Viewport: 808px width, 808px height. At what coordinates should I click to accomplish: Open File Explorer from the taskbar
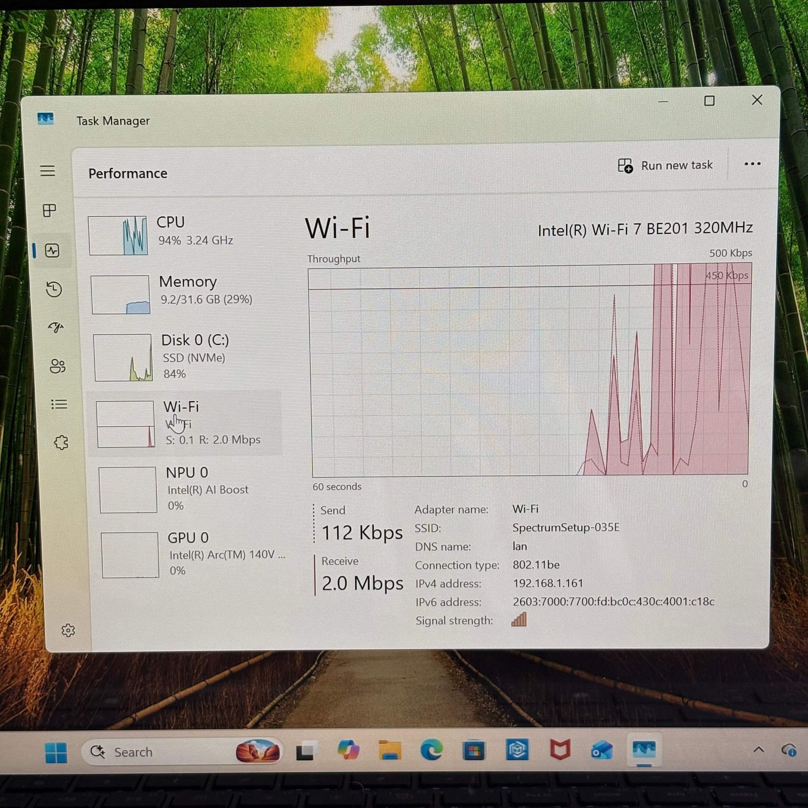pyautogui.click(x=390, y=750)
